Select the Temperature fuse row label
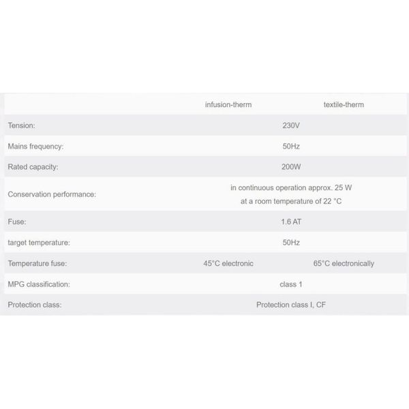409x409 pixels. (37, 263)
